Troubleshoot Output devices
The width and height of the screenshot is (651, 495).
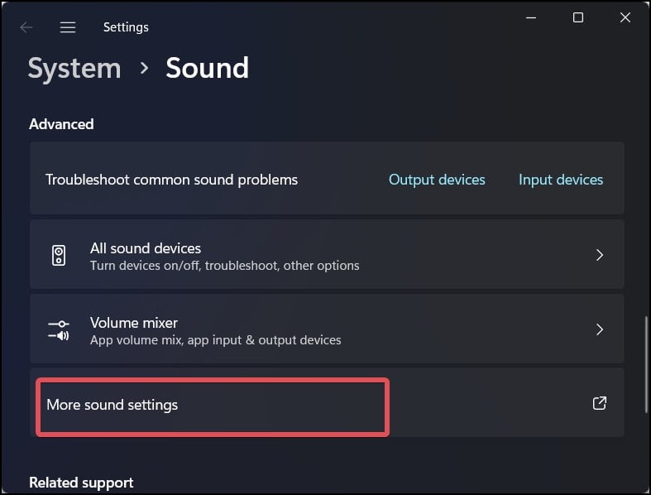[x=437, y=180]
